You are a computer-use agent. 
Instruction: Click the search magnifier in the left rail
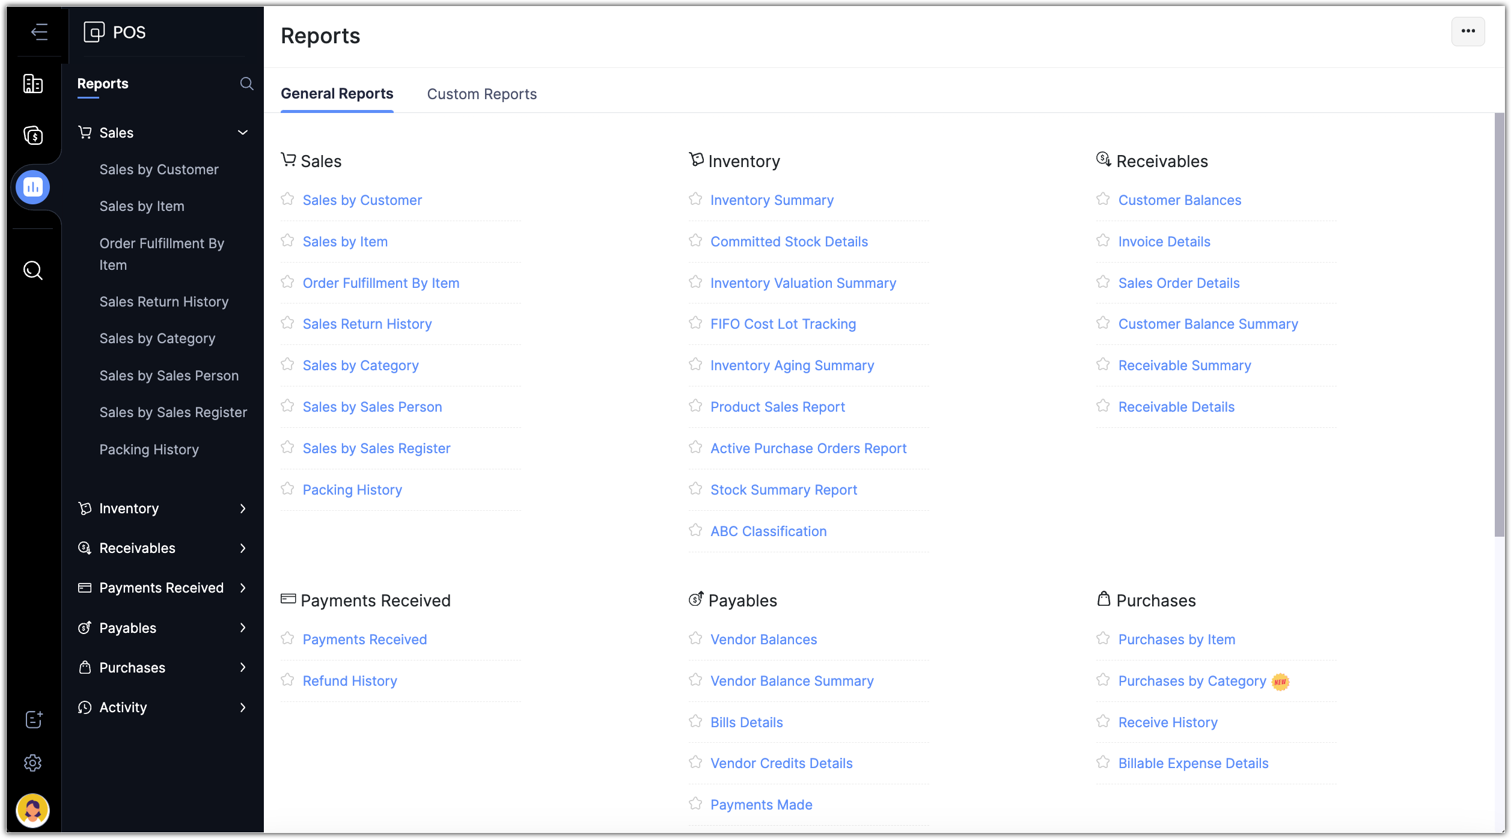33,270
